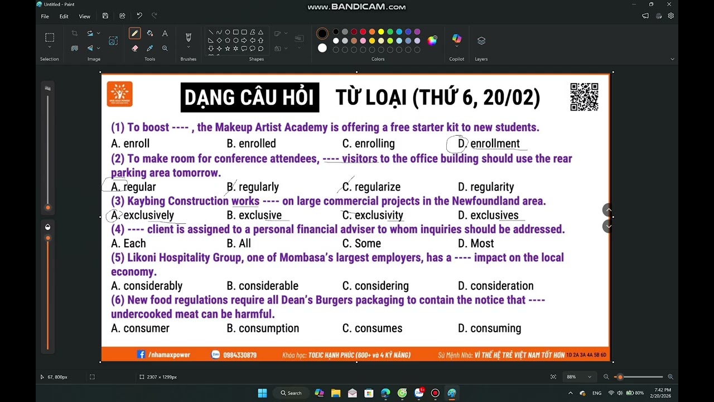The width and height of the screenshot is (714, 402).
Task: Open the Edit colors wheel
Action: pos(432,40)
